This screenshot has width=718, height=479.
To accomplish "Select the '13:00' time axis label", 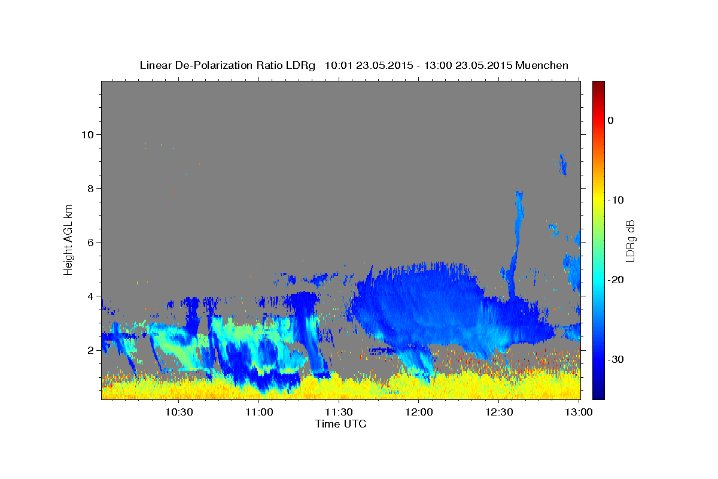I will point(579,412).
